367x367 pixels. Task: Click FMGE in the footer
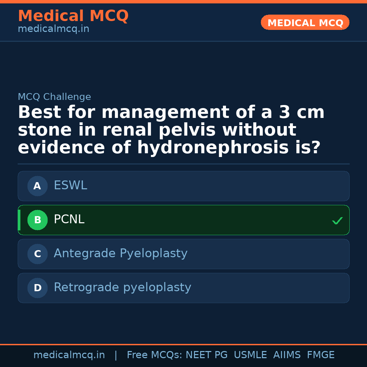coord(321,355)
